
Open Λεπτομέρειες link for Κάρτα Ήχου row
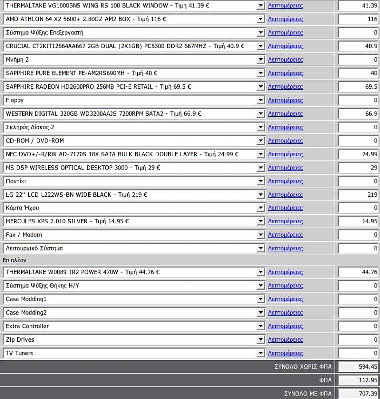click(285, 208)
